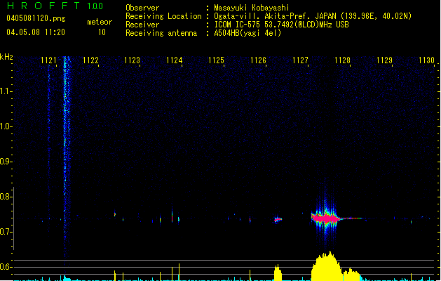The width and height of the screenshot is (441, 281).
Task: Select the 1121 time marker
Action: pos(48,61)
